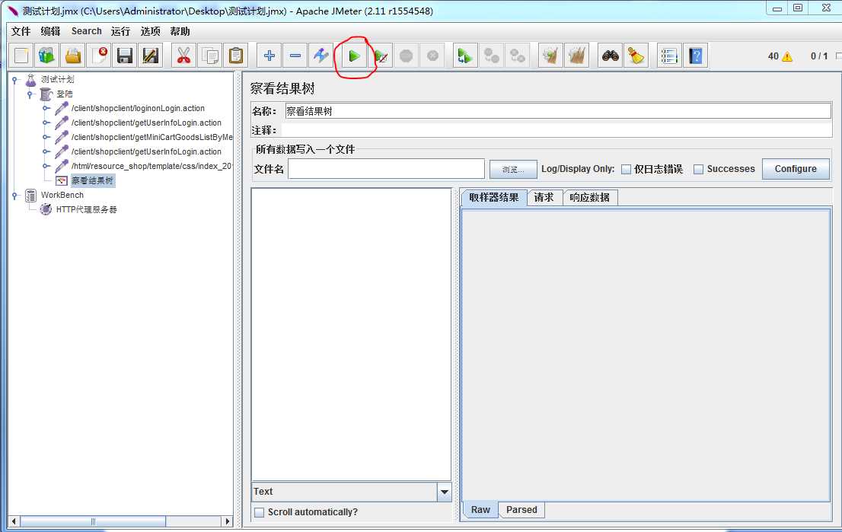The width and height of the screenshot is (842, 532).
Task: Click tree panel horizontal scrollbar right arrow
Action: pos(228,521)
